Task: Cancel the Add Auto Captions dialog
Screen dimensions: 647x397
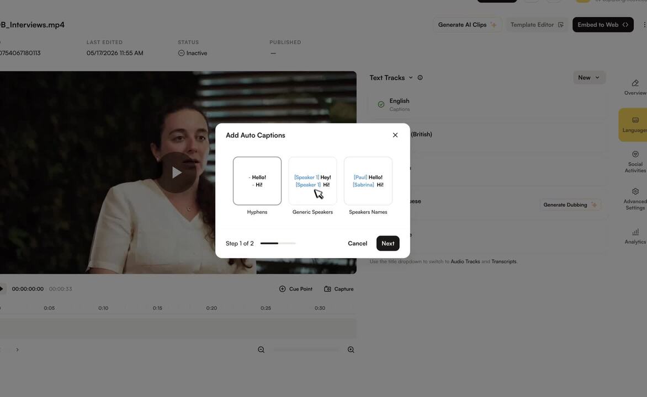Action: tap(357, 243)
